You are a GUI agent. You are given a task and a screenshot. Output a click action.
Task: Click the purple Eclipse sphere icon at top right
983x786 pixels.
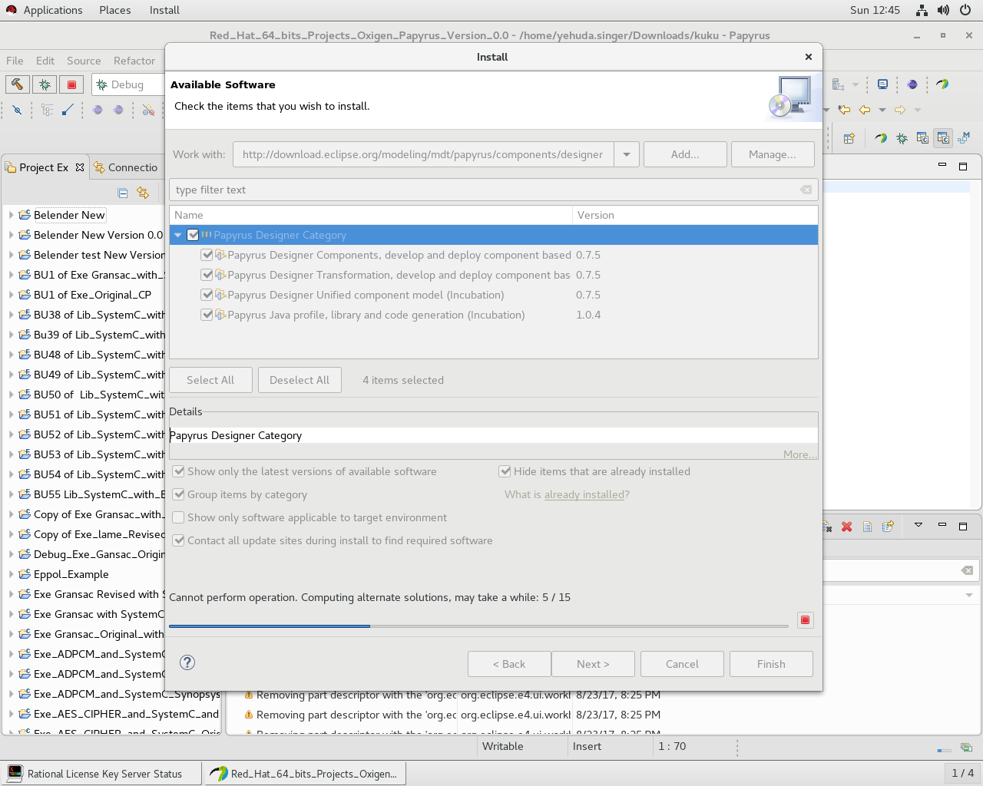(912, 84)
